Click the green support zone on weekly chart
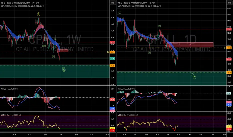Screen dimensions: 233x137 point(55,71)
